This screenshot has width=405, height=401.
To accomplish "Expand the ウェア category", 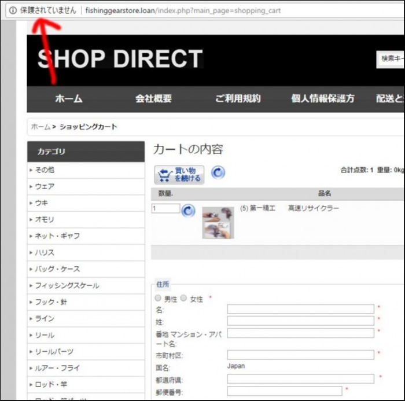I will click(45, 186).
